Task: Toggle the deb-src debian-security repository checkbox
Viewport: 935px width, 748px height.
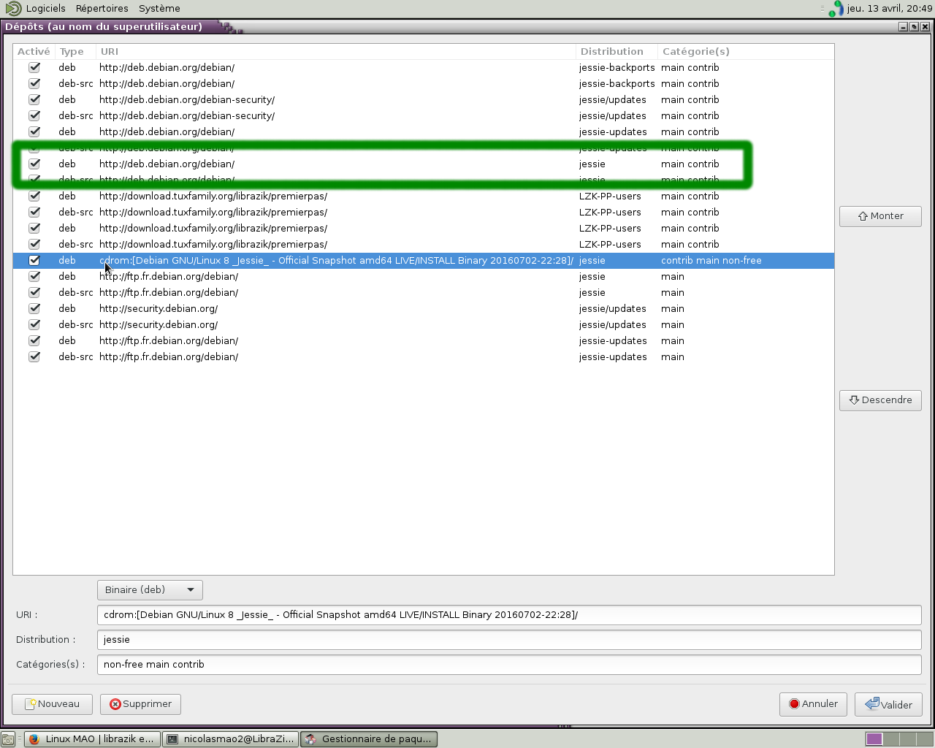Action: tap(34, 115)
